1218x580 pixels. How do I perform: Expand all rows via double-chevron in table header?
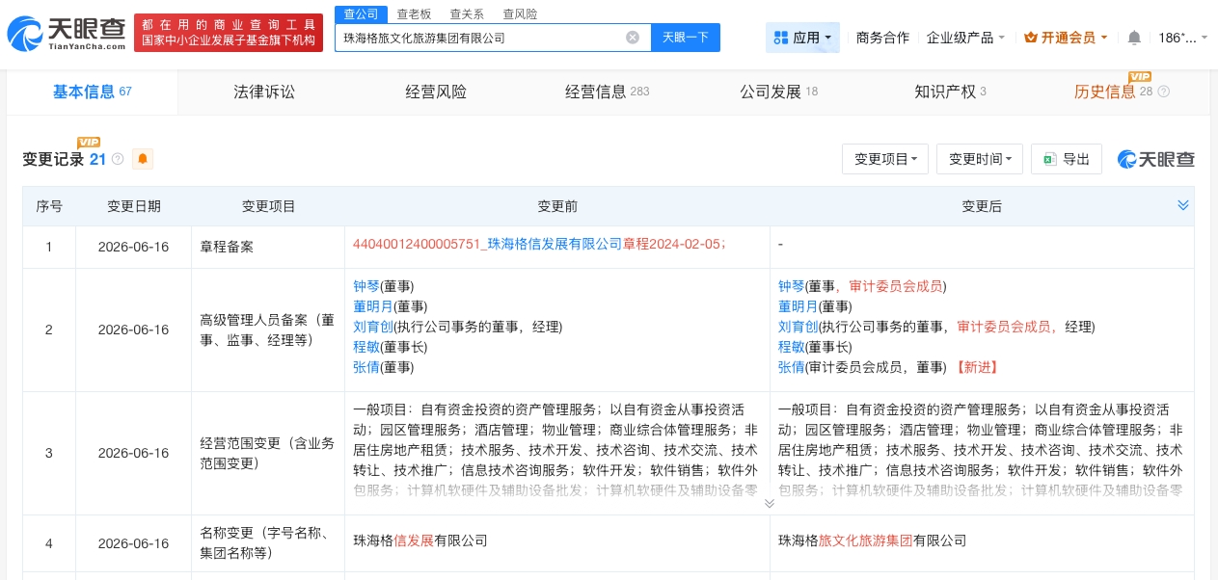click(x=1183, y=205)
